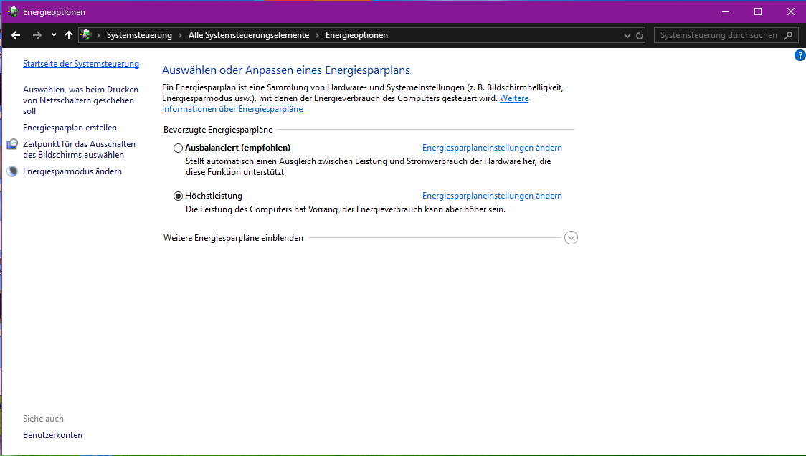The width and height of the screenshot is (806, 456).
Task: Click the search magnifier icon
Action: tap(789, 35)
